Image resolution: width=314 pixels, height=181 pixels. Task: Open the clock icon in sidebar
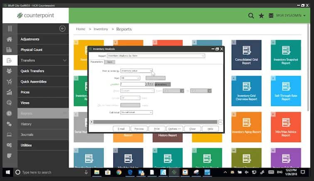click(x=9, y=113)
